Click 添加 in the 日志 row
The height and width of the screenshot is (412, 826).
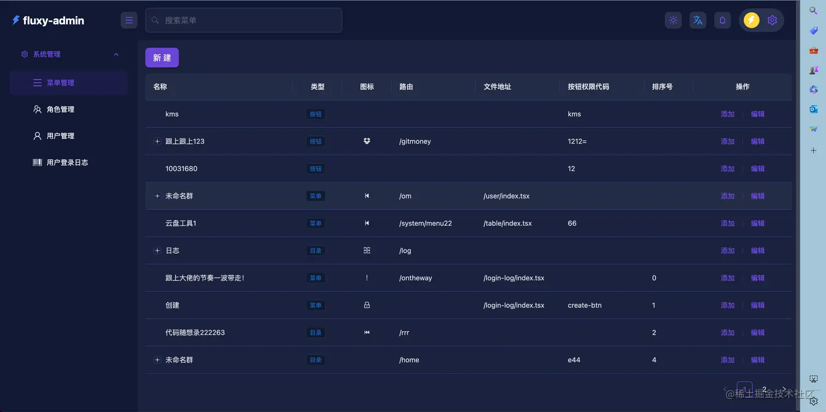click(x=728, y=250)
